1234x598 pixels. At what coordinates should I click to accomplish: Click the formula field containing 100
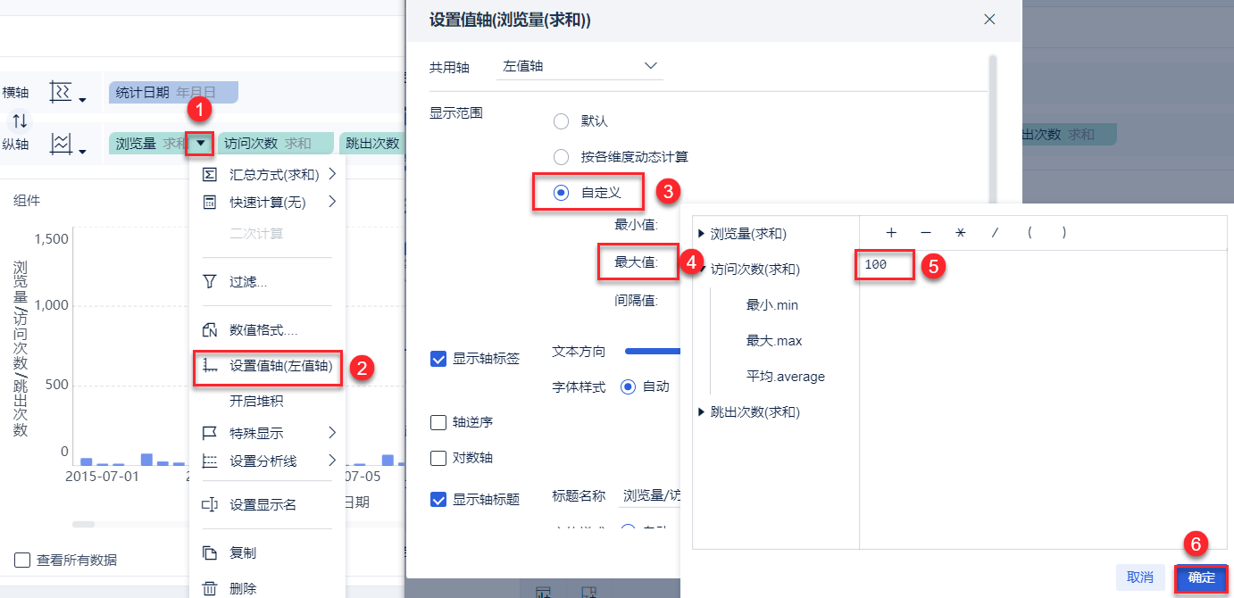(x=885, y=265)
